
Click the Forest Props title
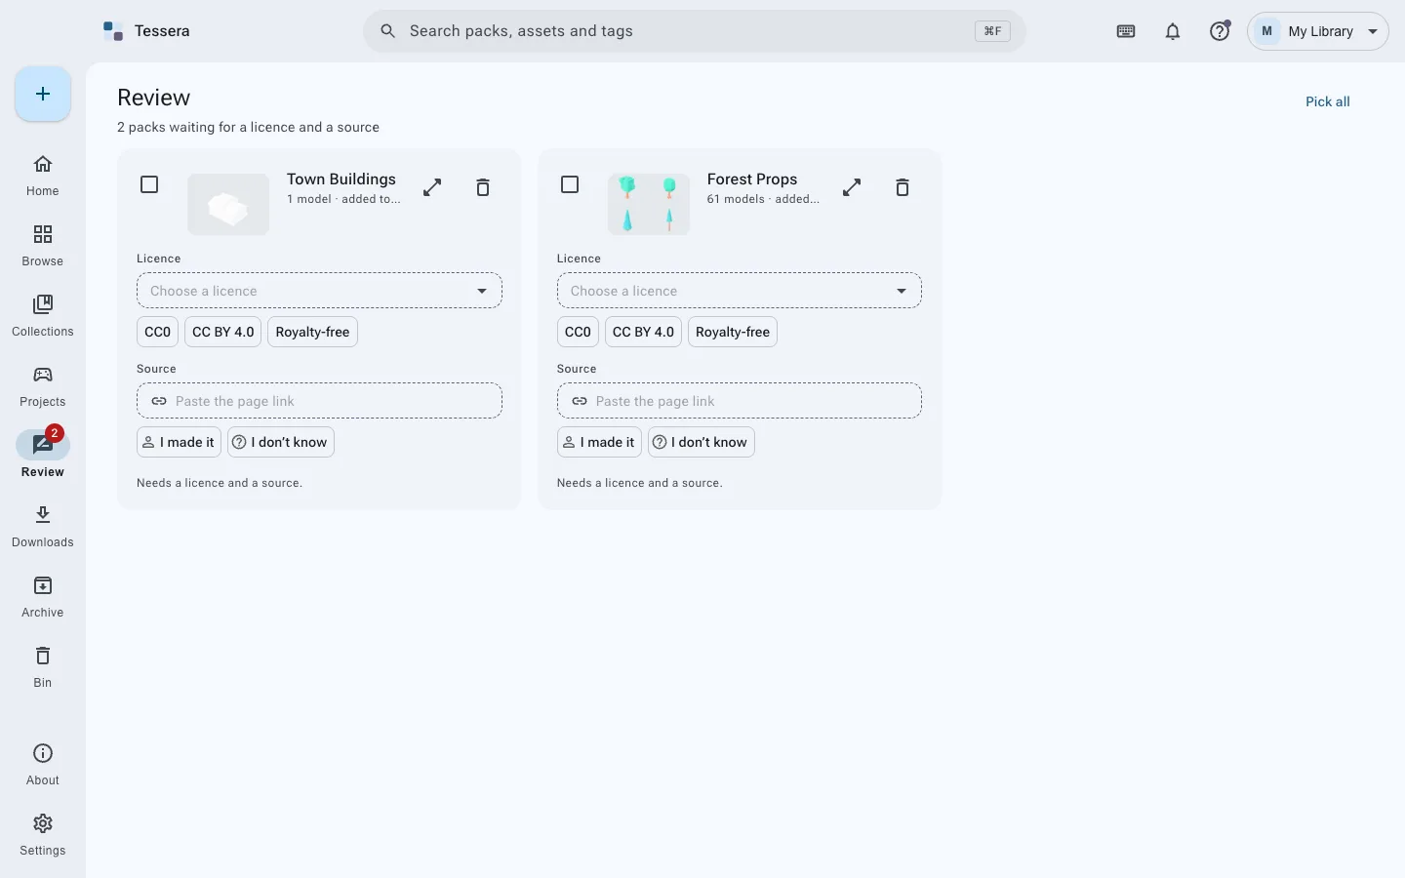(752, 180)
